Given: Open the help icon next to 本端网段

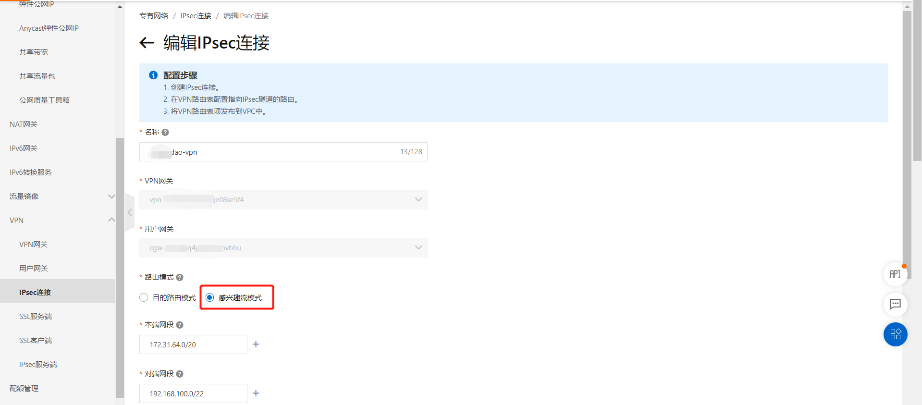Looking at the screenshot, I should [x=180, y=325].
